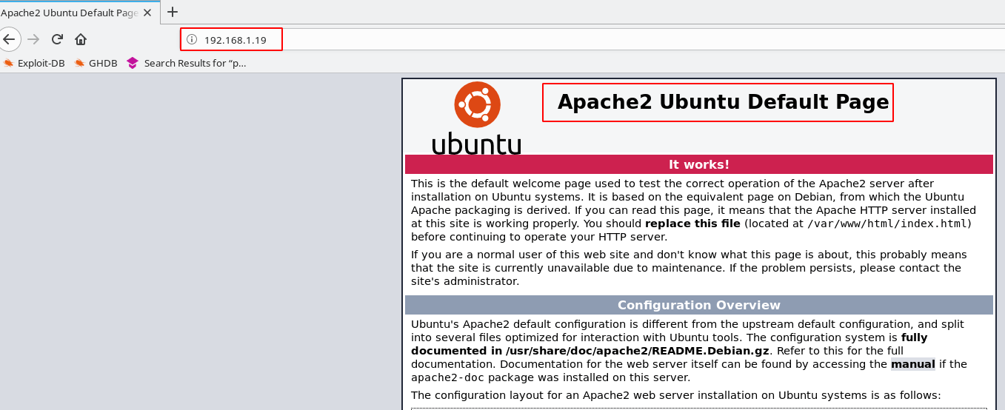Click the 'It works!' banner text

tap(698, 164)
